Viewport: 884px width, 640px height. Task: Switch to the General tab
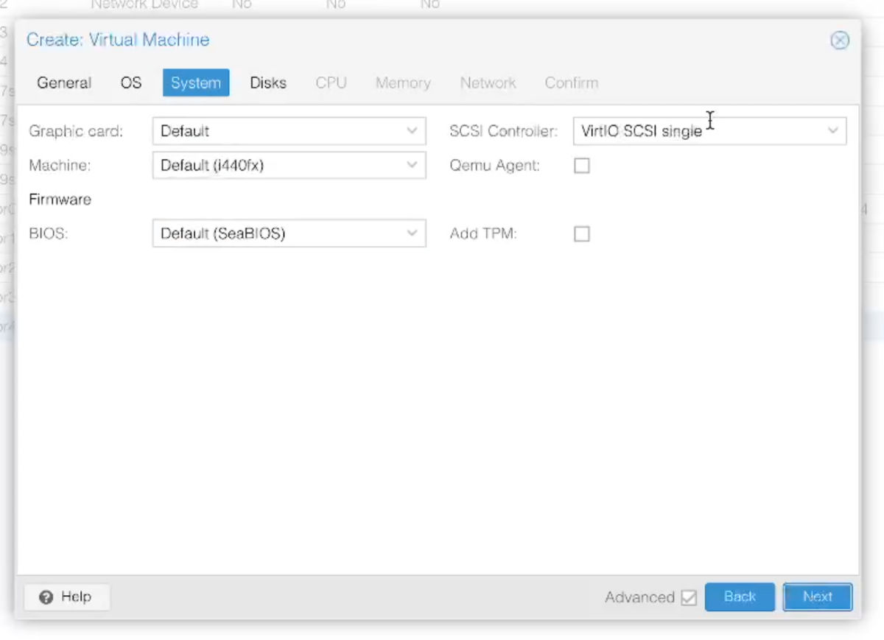(x=63, y=82)
